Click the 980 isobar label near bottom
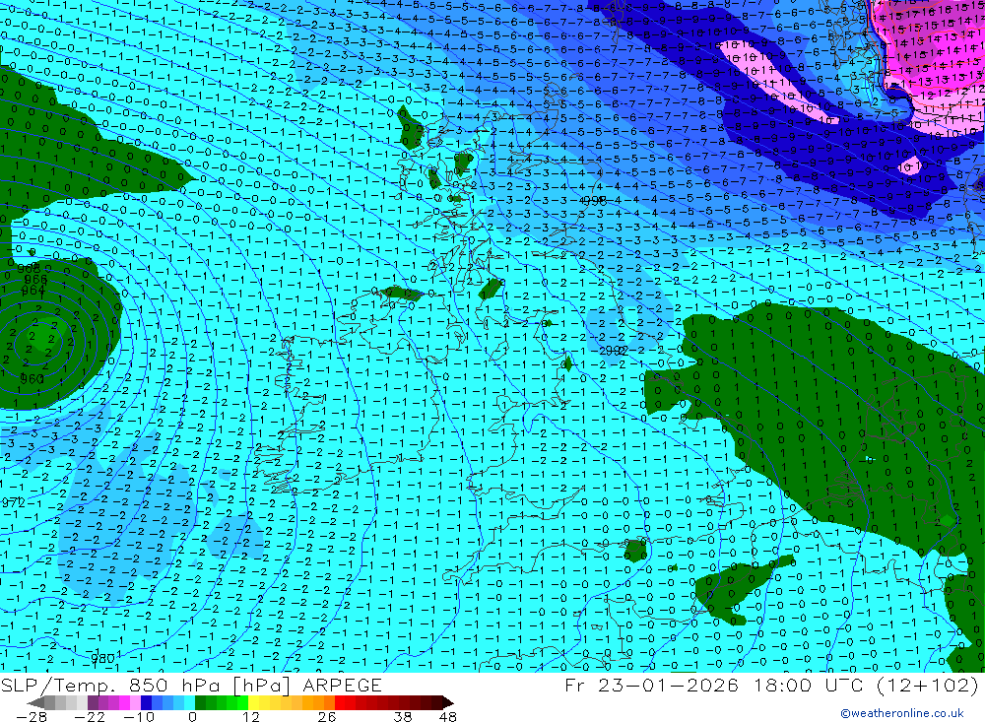The width and height of the screenshot is (985, 722). 103,659
